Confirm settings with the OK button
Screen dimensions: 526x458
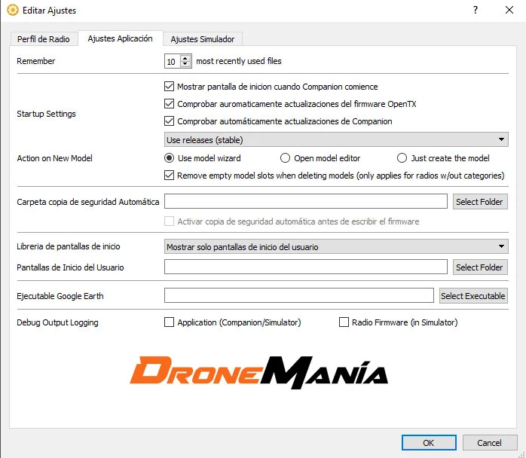[428, 443]
